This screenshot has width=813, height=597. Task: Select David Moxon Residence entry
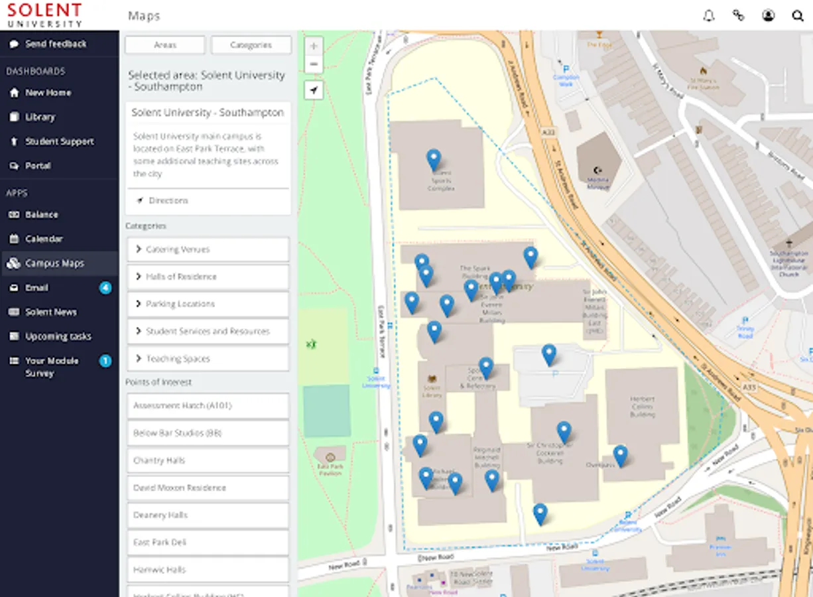208,488
